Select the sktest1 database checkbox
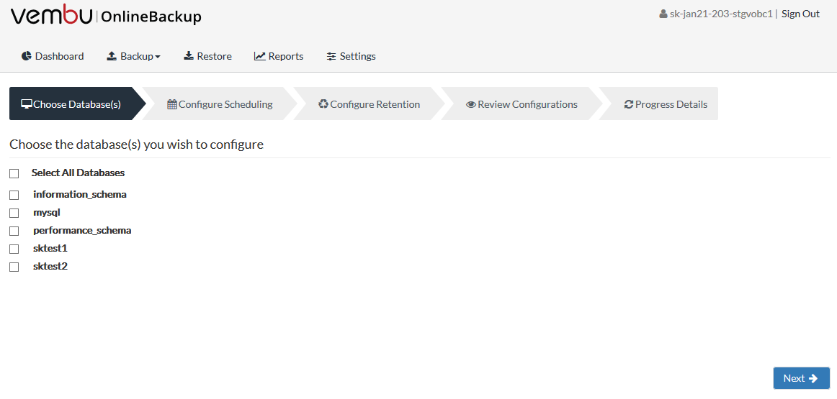The height and width of the screenshot is (399, 837). (14, 249)
